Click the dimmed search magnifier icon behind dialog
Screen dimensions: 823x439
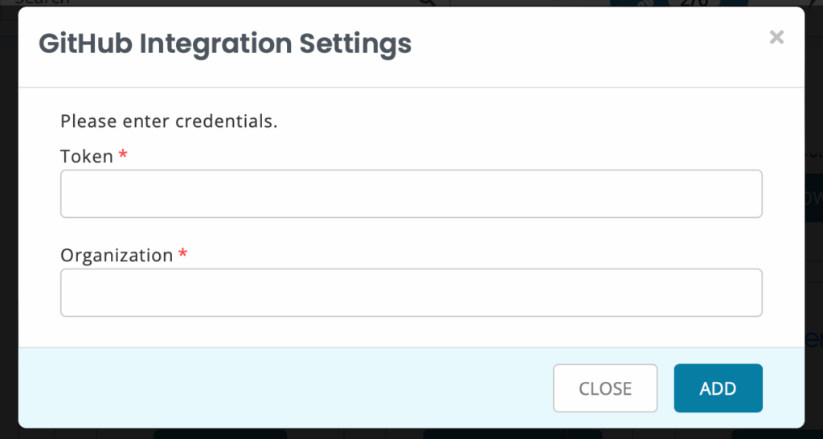[428, 2]
